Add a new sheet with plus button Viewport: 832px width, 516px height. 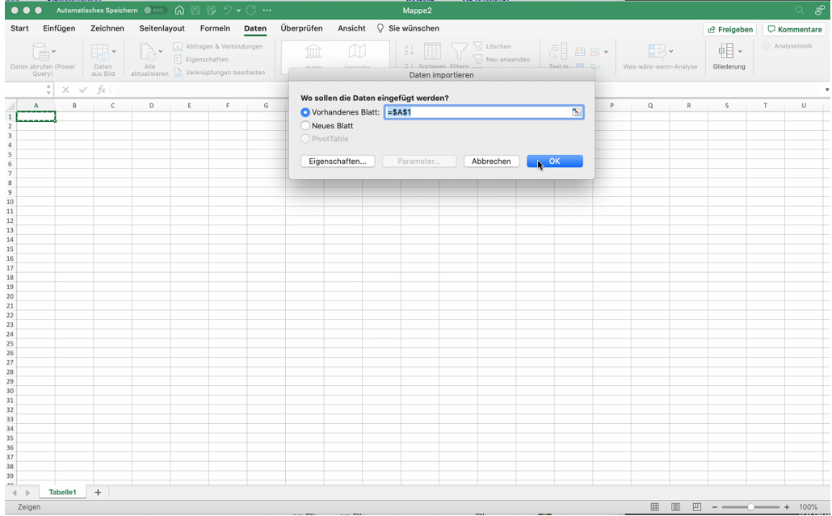98,492
